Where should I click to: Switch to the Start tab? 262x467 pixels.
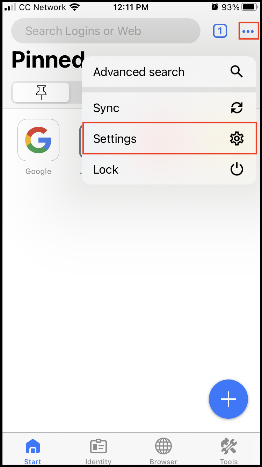click(x=32, y=451)
